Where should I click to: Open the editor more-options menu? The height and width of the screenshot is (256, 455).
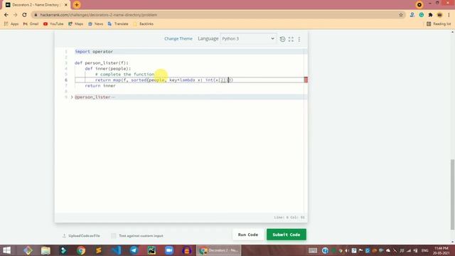299,39
